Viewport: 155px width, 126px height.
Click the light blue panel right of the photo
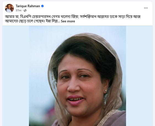(x=139, y=76)
